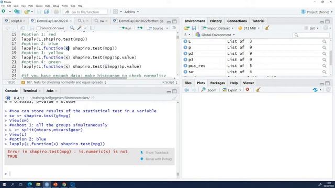Open the Addins dropdown menu
Screen dimensions: 335x188
point(131,11)
